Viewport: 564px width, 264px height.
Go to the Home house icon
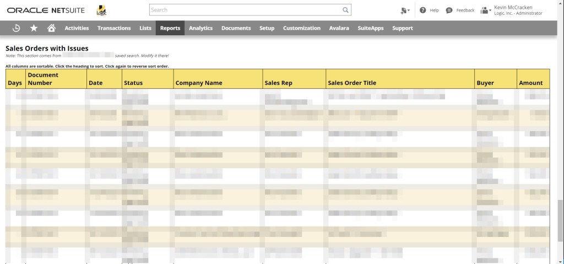pyautogui.click(x=51, y=28)
